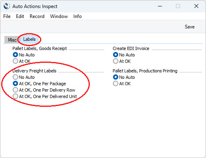Open the Window menu
206x158 pixels.
(x=59, y=16)
